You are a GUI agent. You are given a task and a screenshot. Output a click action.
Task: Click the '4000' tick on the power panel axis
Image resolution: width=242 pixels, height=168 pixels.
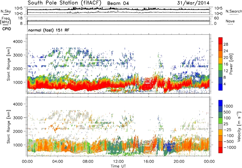point(18,42)
